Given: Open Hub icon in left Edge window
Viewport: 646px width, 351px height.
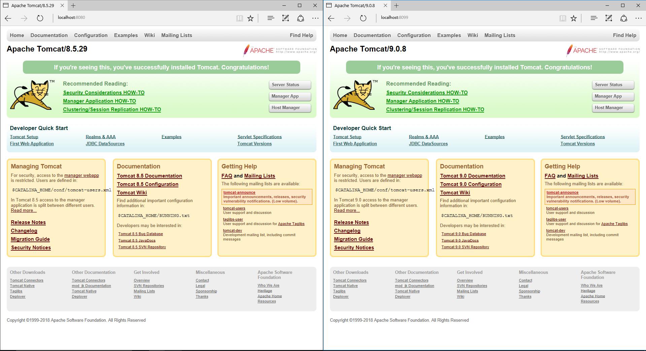Looking at the screenshot, I should (x=271, y=18).
